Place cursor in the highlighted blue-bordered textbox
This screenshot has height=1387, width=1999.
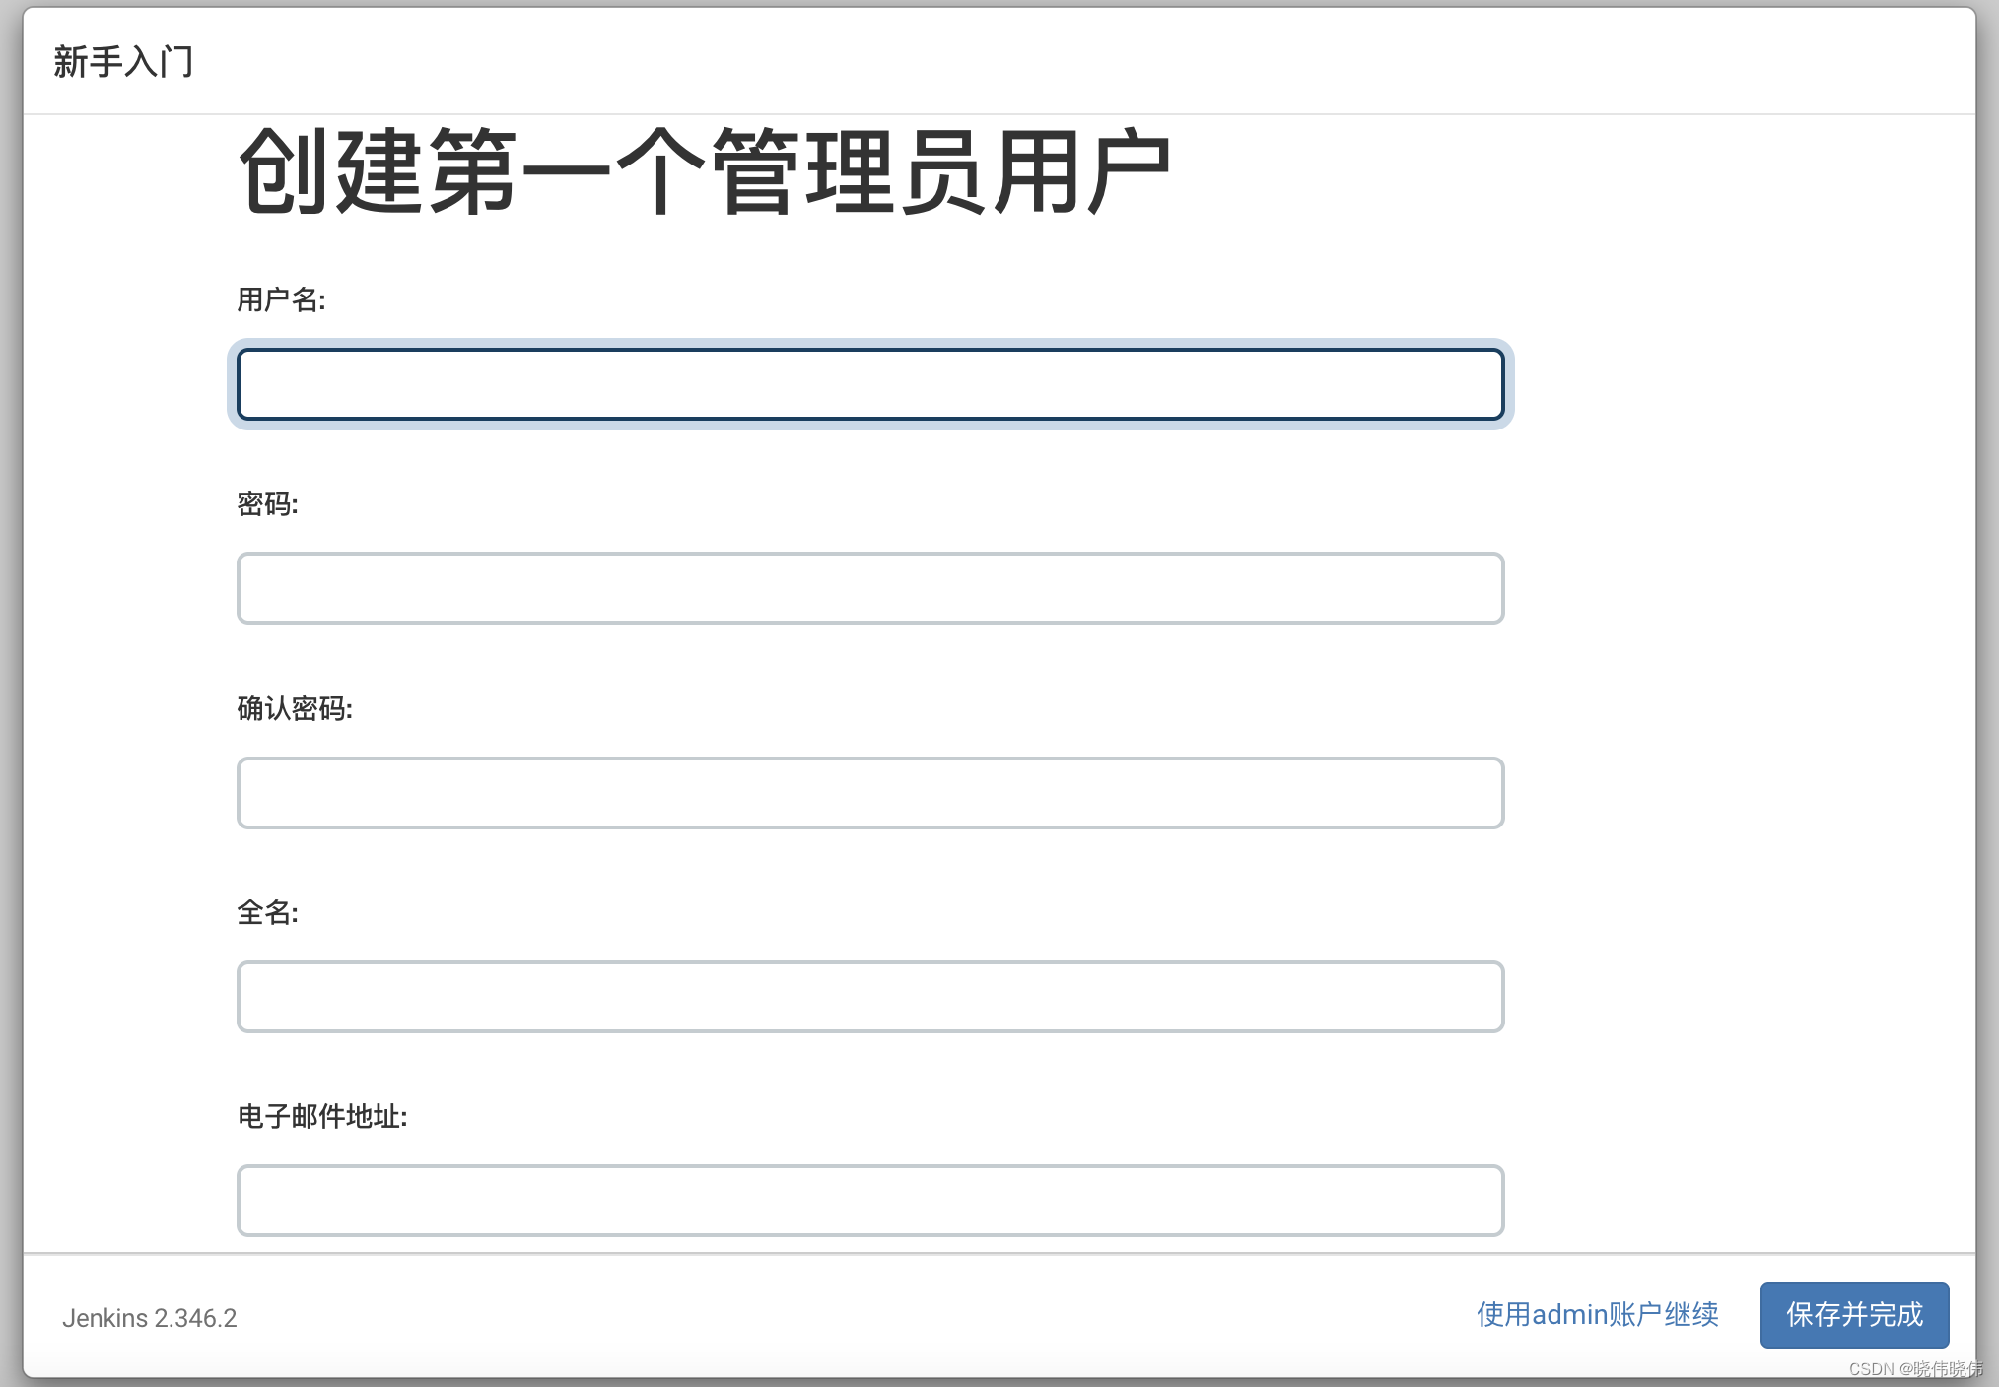[869, 384]
